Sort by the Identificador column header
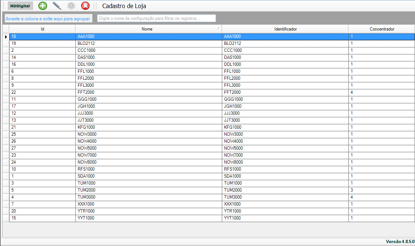 point(285,29)
